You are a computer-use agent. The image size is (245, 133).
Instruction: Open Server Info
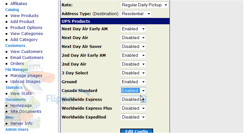coord(21,123)
